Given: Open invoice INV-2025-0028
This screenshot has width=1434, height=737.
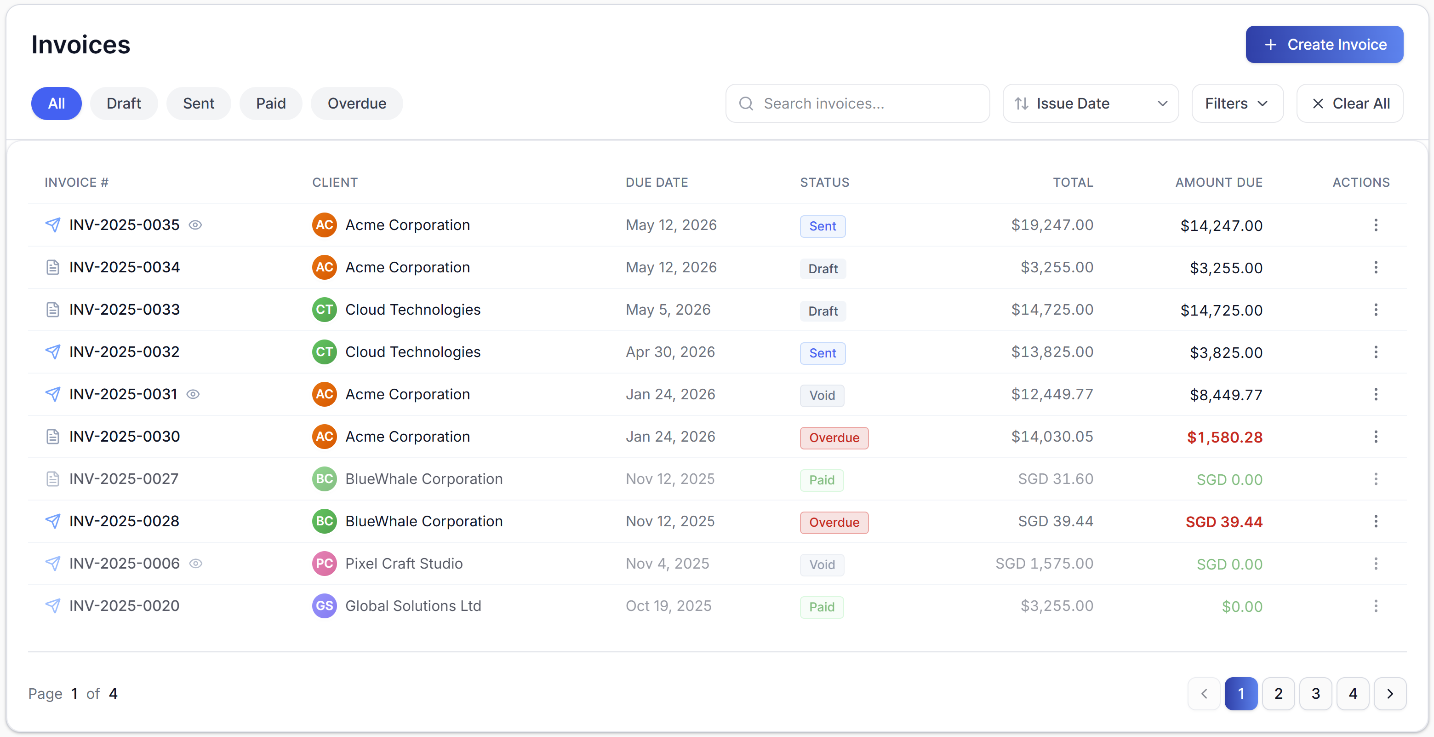Looking at the screenshot, I should point(125,521).
